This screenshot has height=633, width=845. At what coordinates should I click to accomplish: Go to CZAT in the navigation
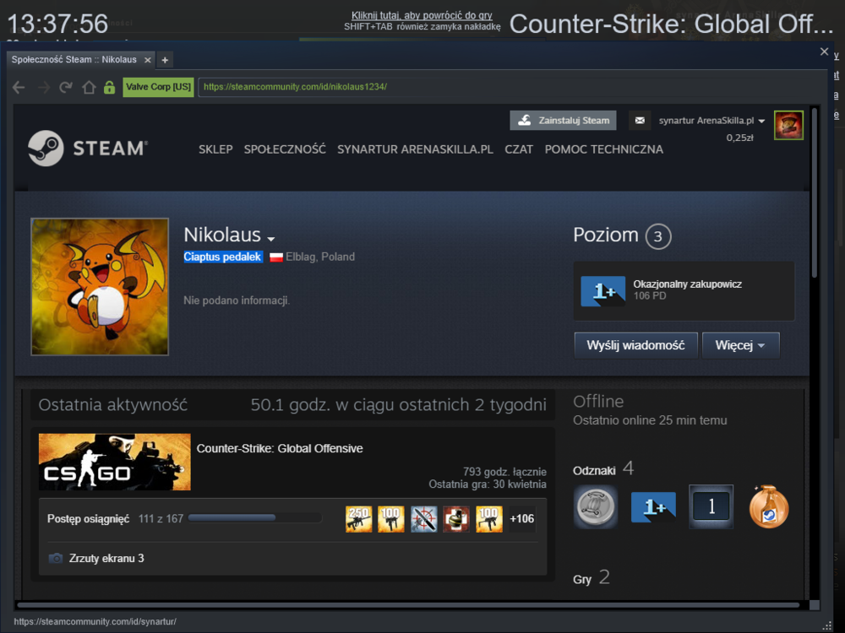click(x=519, y=149)
